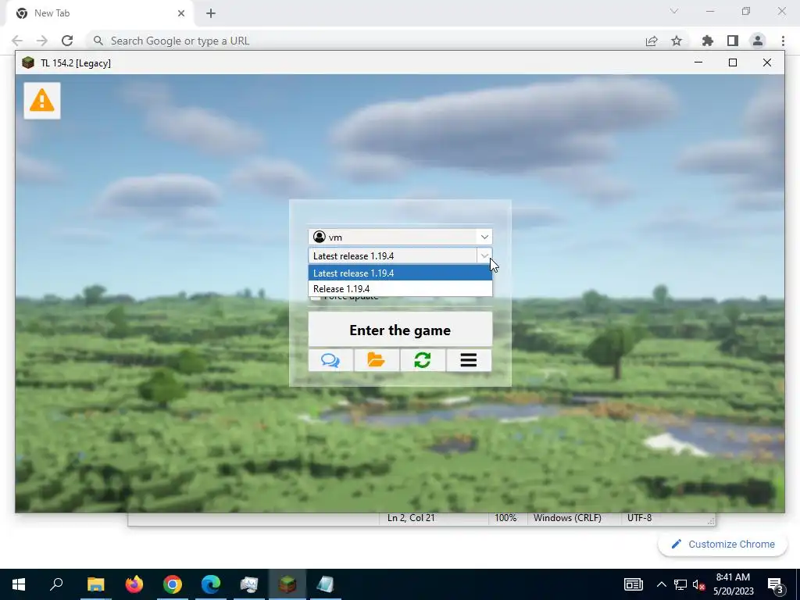Show hidden tray icons chevron
Screen dimensions: 800x600
tap(661, 584)
